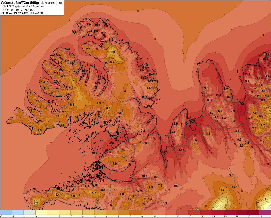Select the 6.1 temperature value
The image size is (271, 218).
pyautogui.click(x=73, y=81)
